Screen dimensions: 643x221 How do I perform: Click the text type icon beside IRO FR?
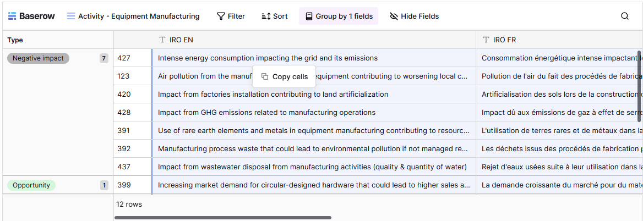tap(486, 40)
